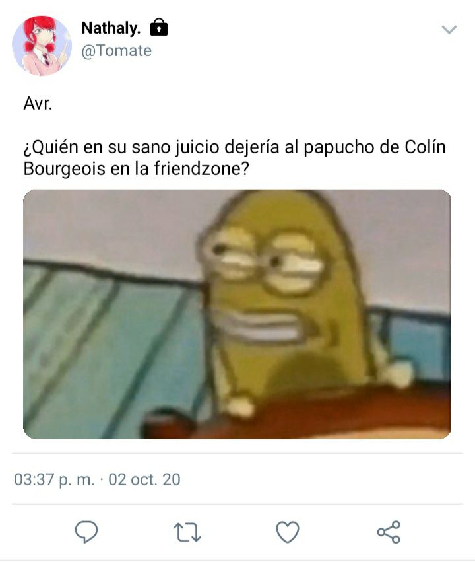Click the 03:37 p. m. time
475x562 pixels.
(54, 479)
